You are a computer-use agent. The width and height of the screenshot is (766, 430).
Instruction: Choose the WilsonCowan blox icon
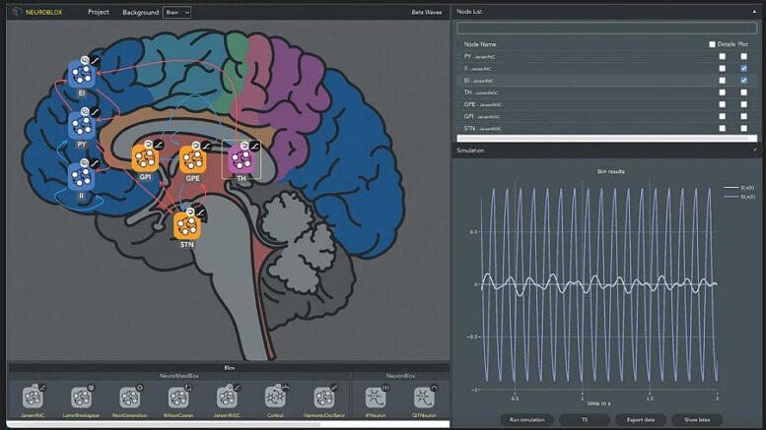point(178,398)
